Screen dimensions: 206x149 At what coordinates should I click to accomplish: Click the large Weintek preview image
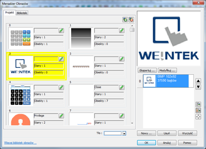click(x=169, y=38)
